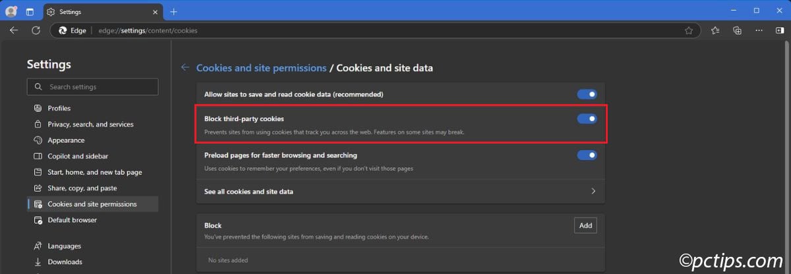Disable Block third-party cookies switch
Screen dimensions: 791x274
[x=587, y=119]
